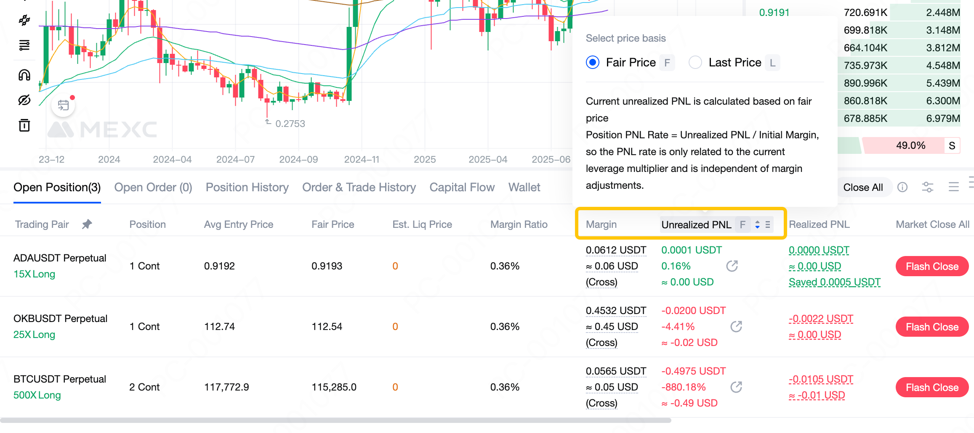This screenshot has height=433, width=974.
Task: Open position settings sliders icon
Action: 928,187
